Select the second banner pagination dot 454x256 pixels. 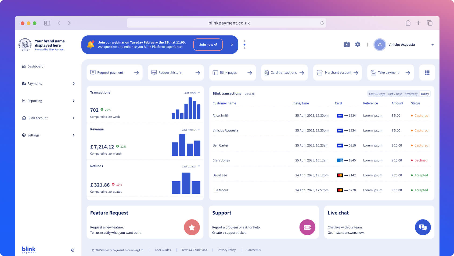[x=244, y=45]
